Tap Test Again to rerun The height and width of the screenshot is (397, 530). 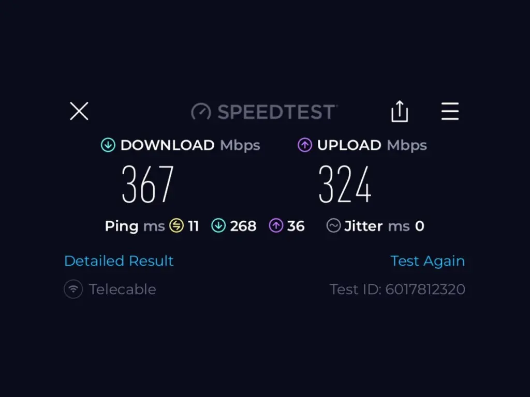[x=428, y=261]
